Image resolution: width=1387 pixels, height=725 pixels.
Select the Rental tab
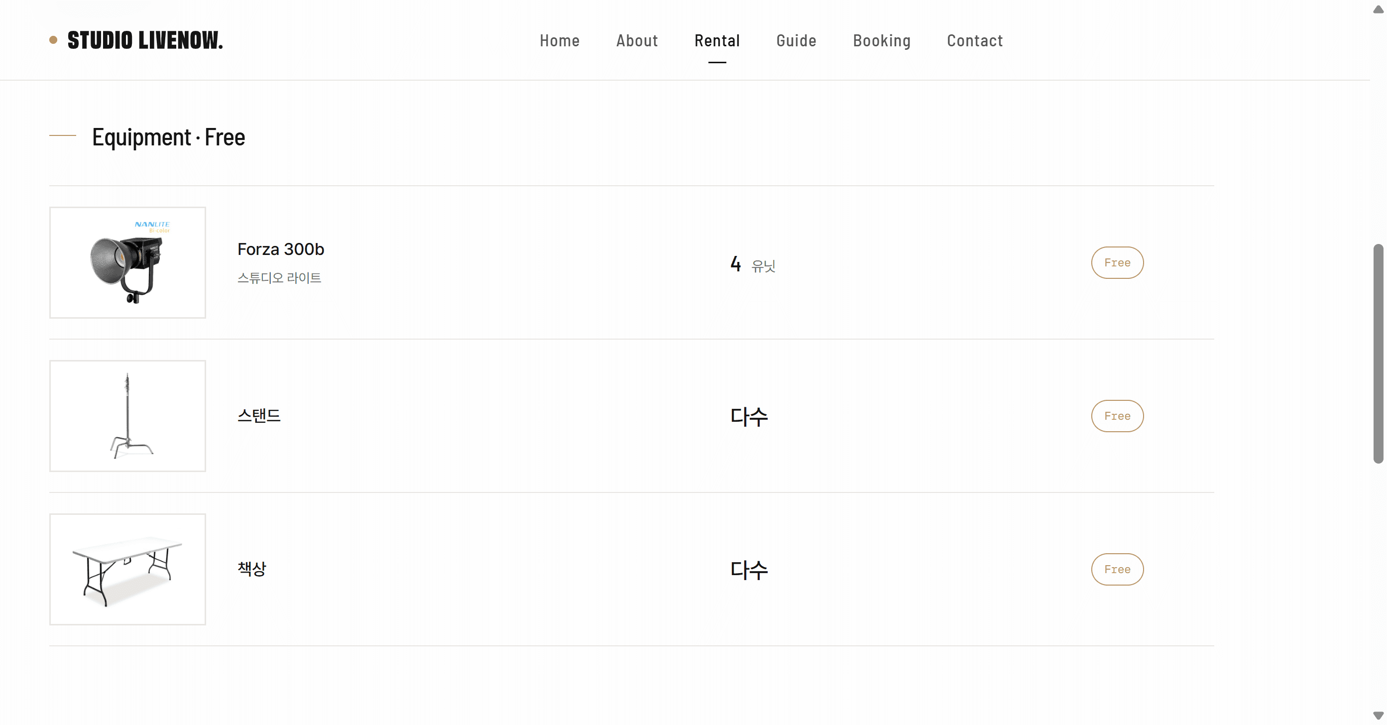coord(717,40)
